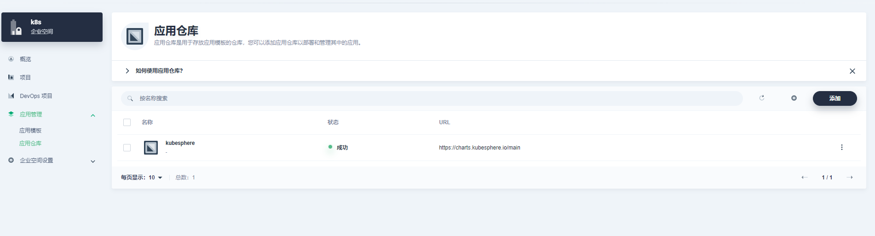Open the kubesphere repository name
This screenshot has height=236, width=875.
180,143
